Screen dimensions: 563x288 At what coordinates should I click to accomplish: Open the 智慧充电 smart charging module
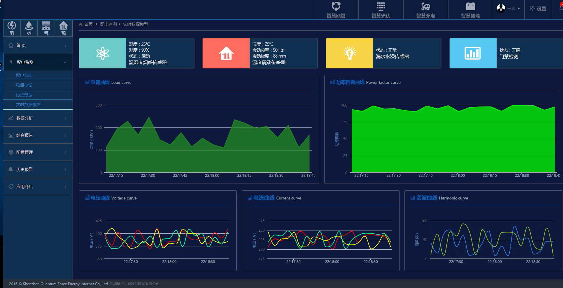click(425, 10)
